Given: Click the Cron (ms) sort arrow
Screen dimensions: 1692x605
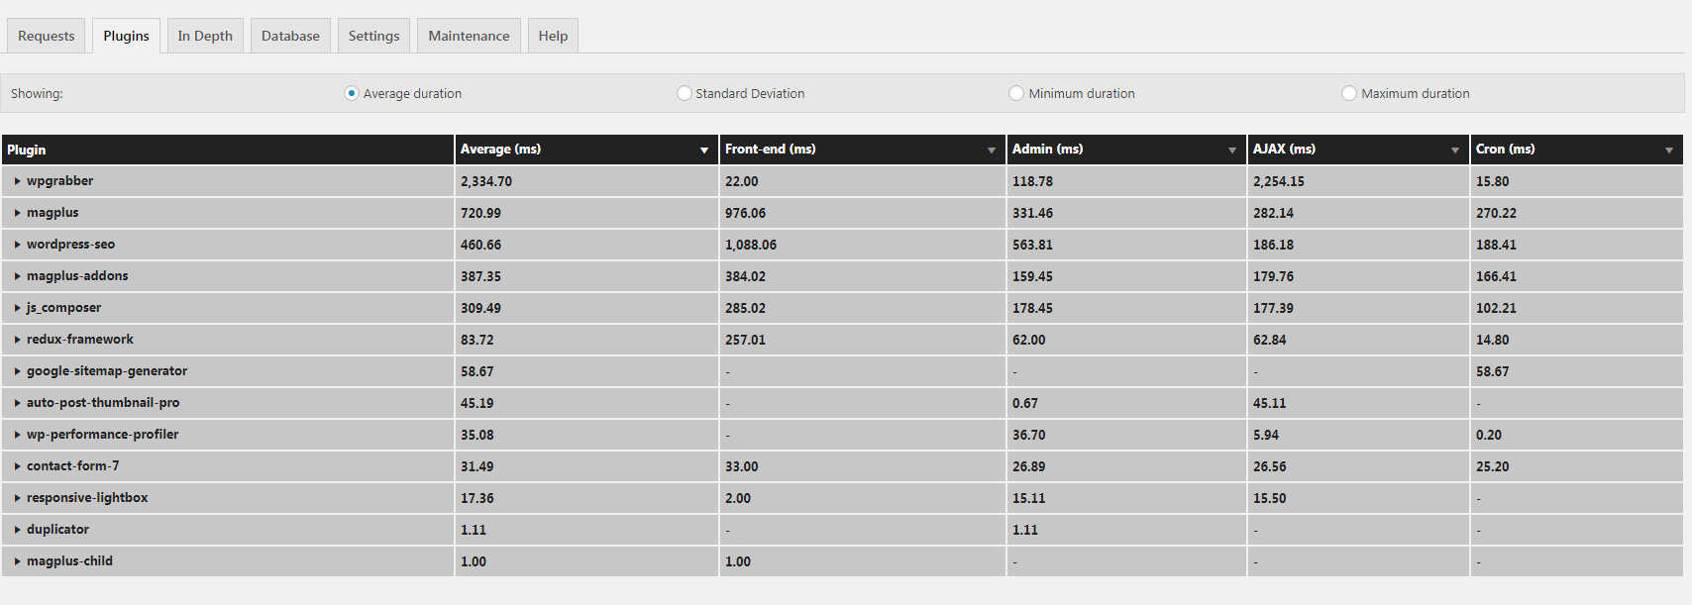Looking at the screenshot, I should tap(1668, 151).
